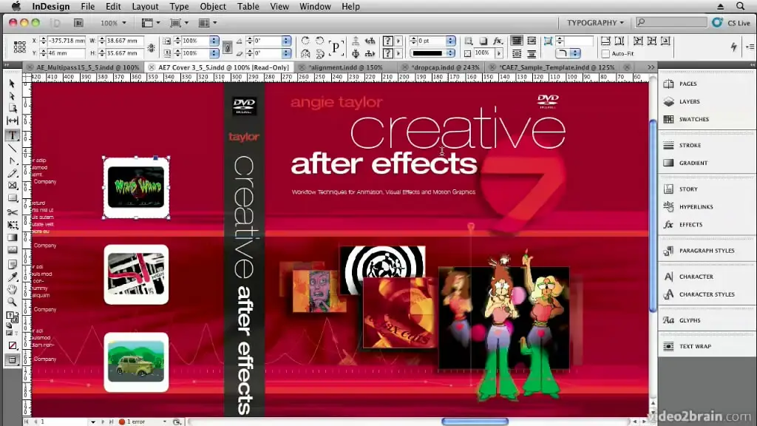Select the Pen tool
Image resolution: width=757 pixels, height=426 pixels.
(12, 160)
